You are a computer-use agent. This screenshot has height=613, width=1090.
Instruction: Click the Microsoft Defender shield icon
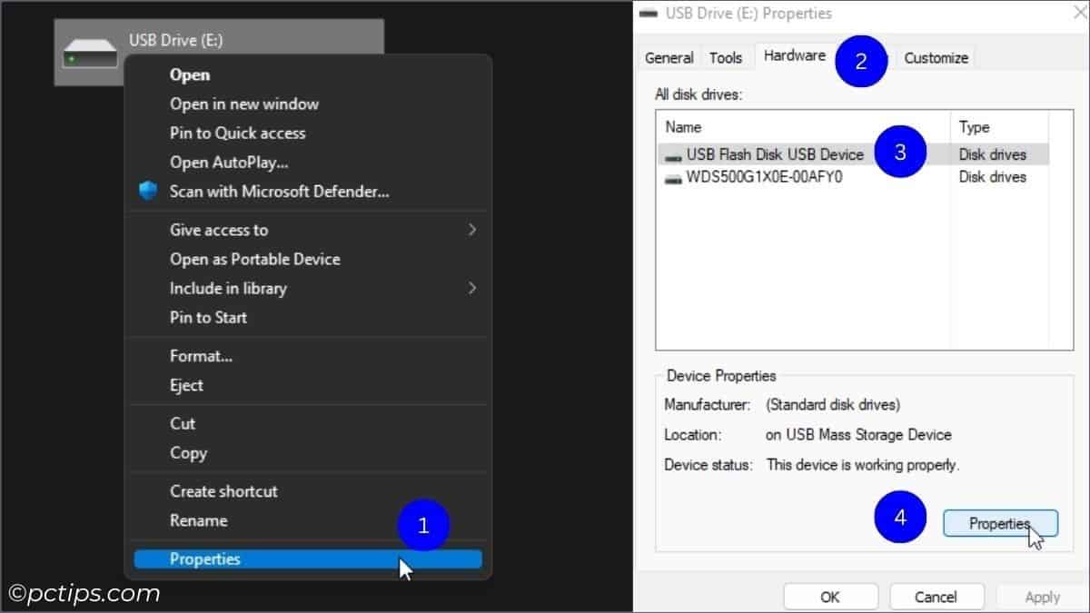pos(147,192)
